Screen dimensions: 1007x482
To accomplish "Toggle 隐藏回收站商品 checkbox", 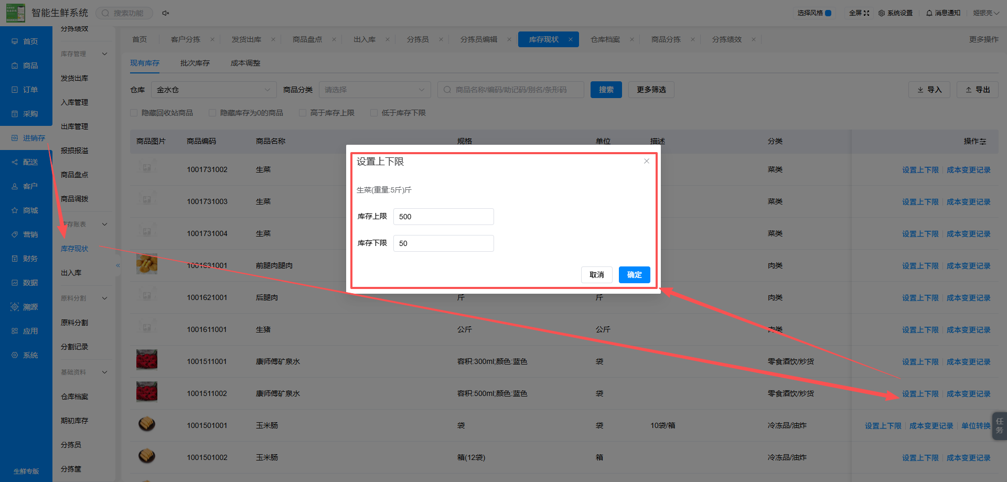I will tap(134, 113).
